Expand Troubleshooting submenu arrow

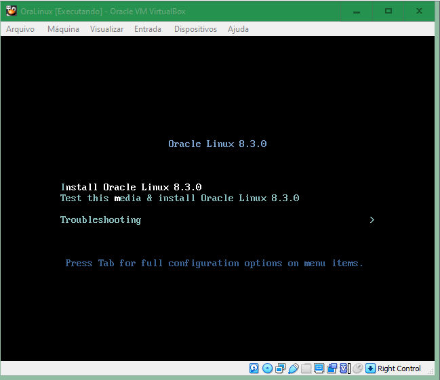(372, 220)
